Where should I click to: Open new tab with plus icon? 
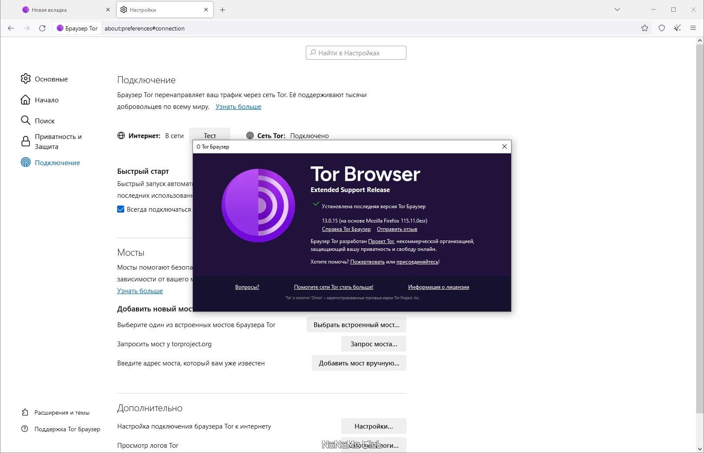pos(223,10)
